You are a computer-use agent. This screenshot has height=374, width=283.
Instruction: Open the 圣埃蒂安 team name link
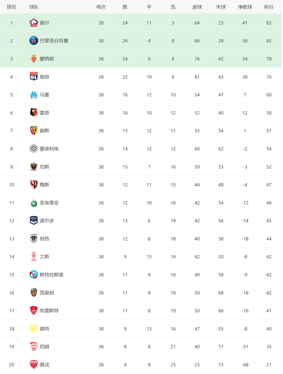coord(49,203)
